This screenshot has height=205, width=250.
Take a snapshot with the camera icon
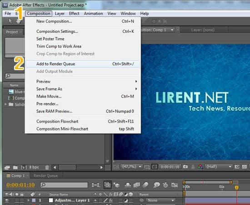coord(185,167)
